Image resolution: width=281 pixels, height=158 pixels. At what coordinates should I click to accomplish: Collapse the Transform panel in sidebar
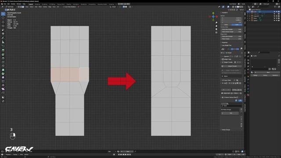click(x=225, y=13)
